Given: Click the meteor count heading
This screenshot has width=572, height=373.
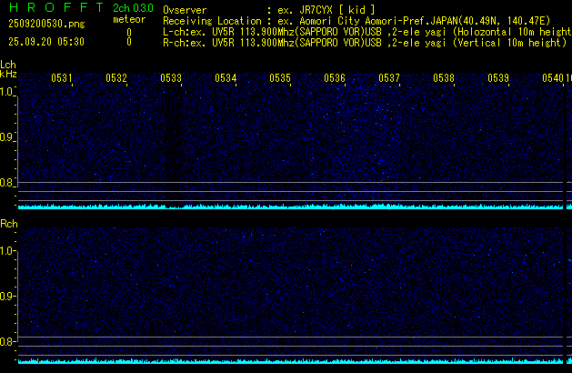Looking at the screenshot, I should coord(128,19).
